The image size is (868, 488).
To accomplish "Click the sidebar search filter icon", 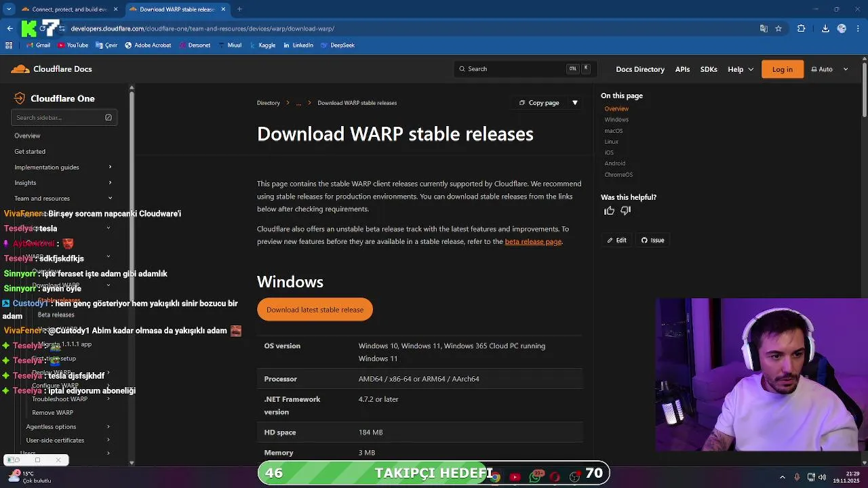I will pyautogui.click(x=108, y=118).
